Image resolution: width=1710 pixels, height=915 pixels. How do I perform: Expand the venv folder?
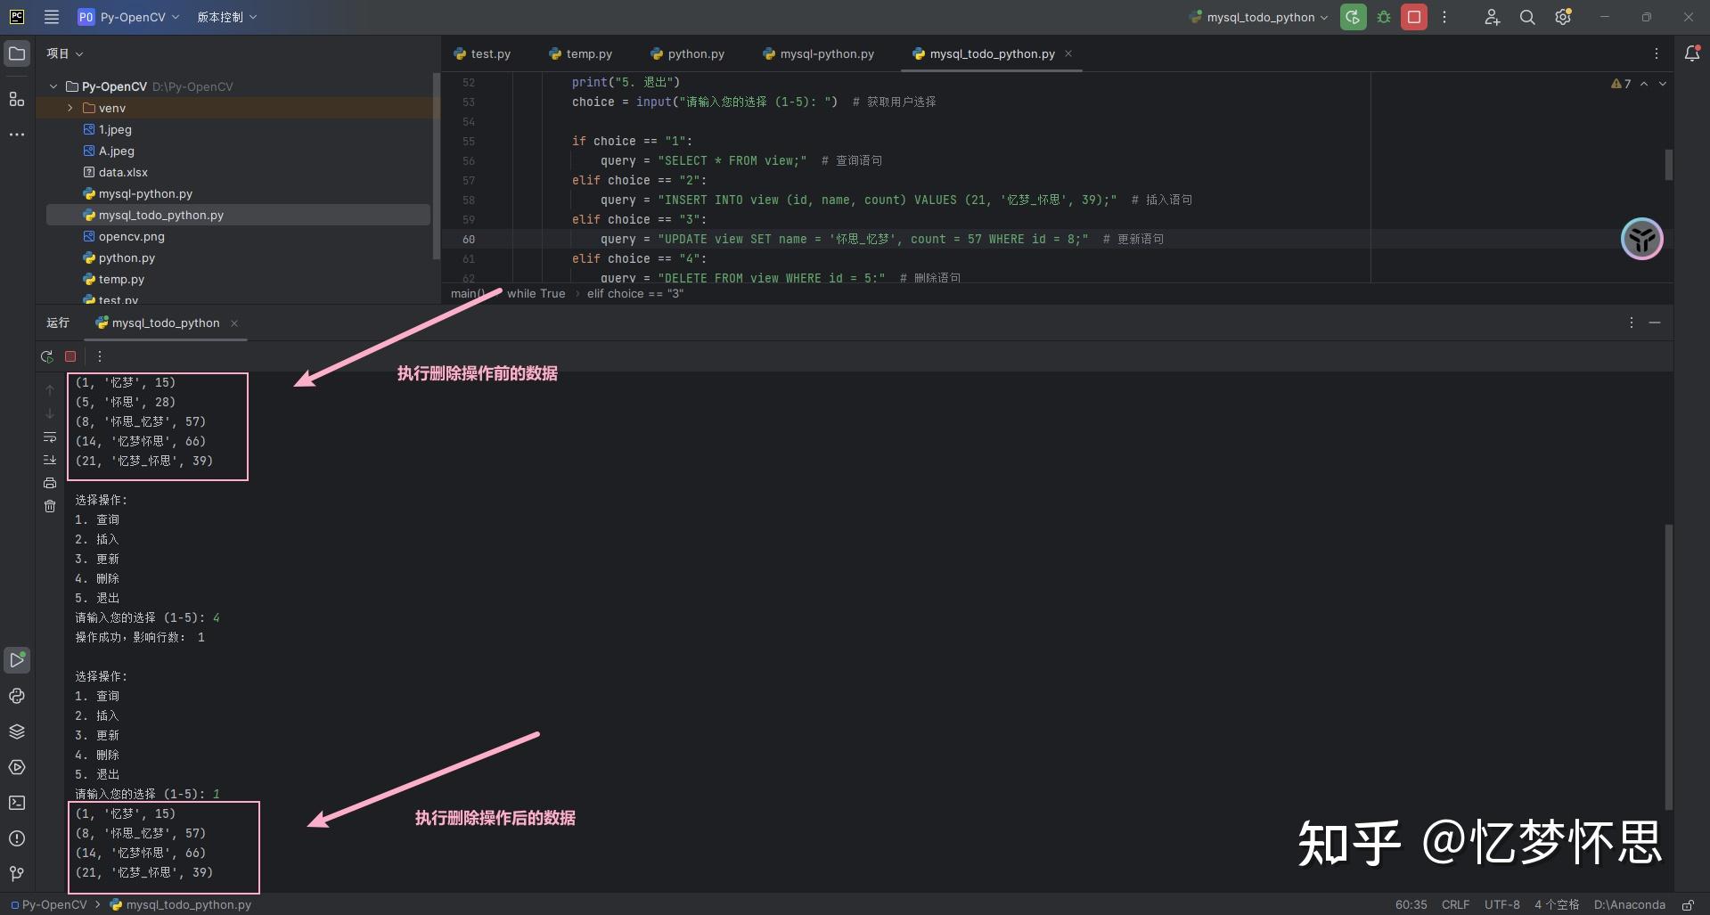tap(70, 108)
